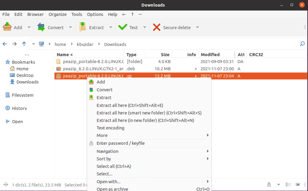Run the Test toolbar icon
The height and width of the screenshot is (191, 308).
point(123,27)
